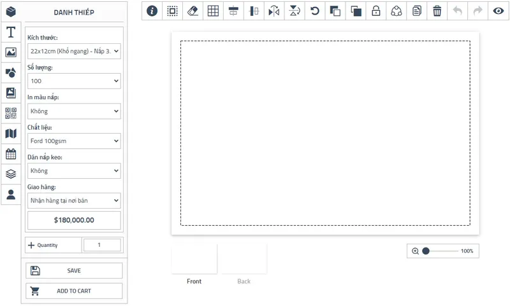The height and width of the screenshot is (306, 510).
Task: Click the rotate reset icon
Action: (x=314, y=11)
